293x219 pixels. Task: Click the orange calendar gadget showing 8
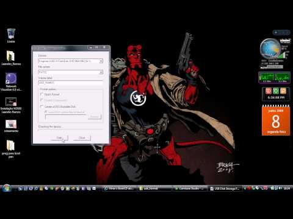click(276, 120)
